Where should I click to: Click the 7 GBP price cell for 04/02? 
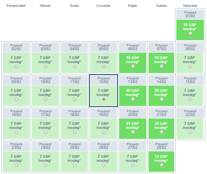tap(75, 60)
